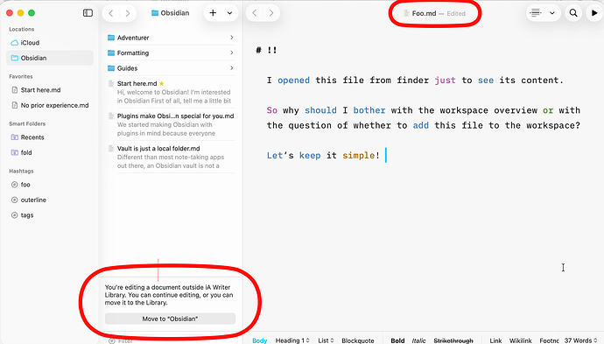Select the outerline hashtag
This screenshot has width=604, height=344.
pos(49,200)
